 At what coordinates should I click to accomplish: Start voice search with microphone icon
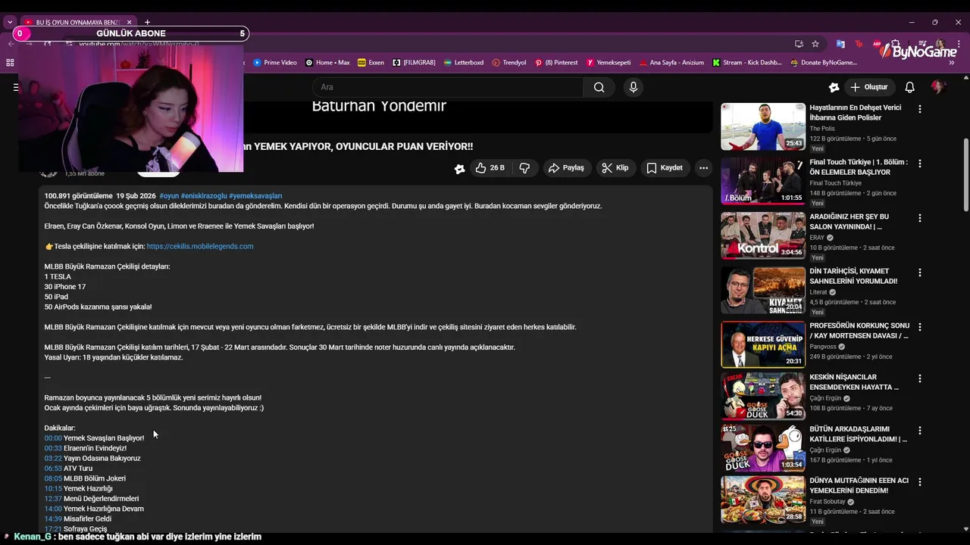click(634, 87)
